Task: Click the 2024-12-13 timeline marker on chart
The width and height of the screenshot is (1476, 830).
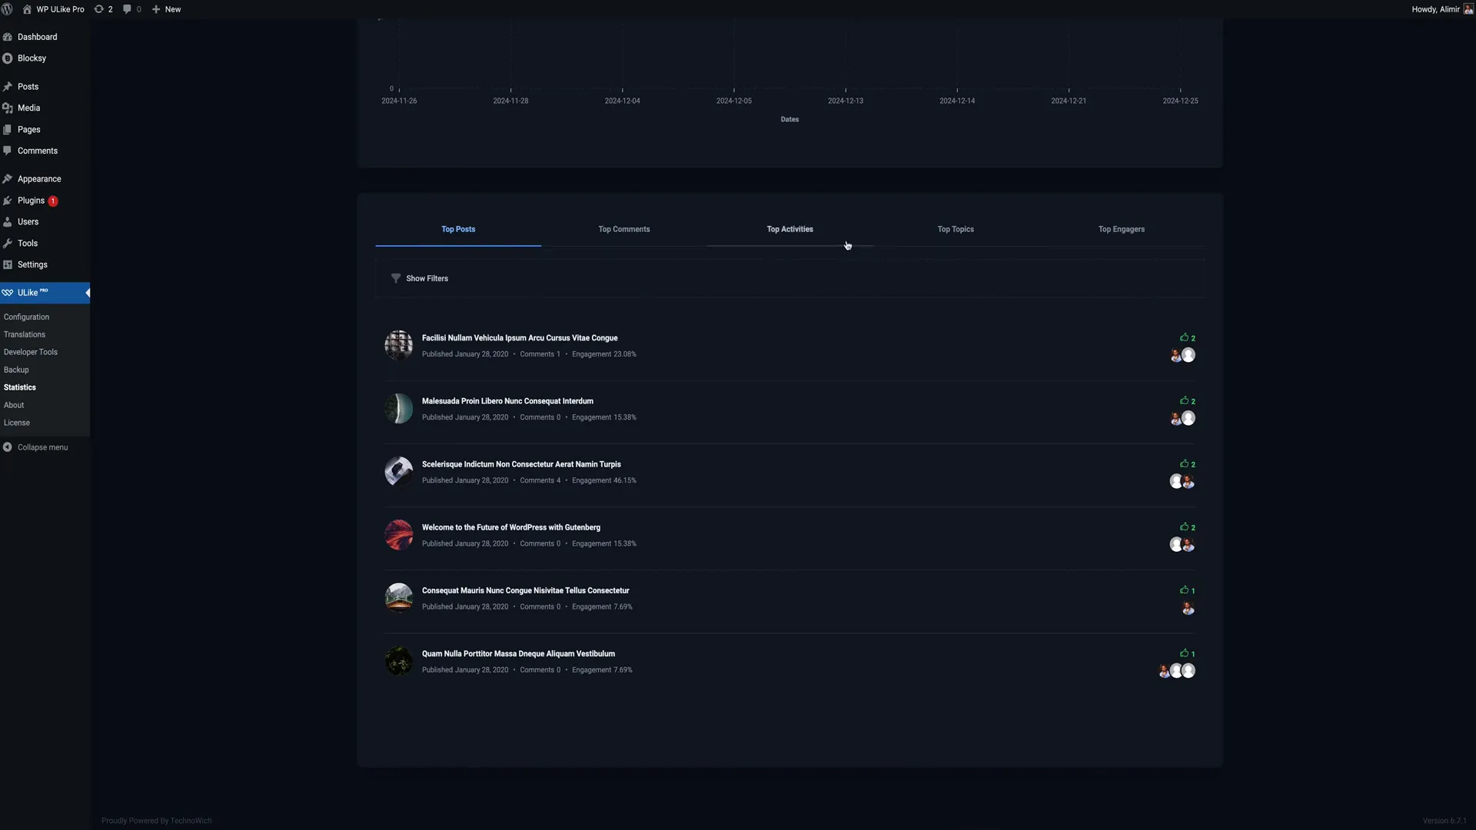Action: click(x=846, y=89)
